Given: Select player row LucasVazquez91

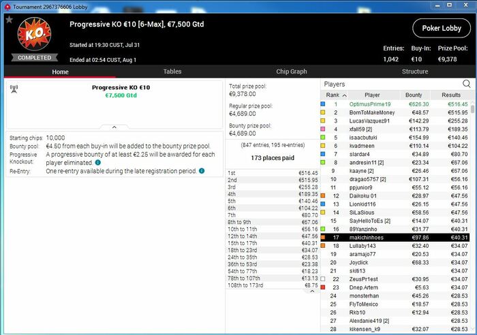Looking at the screenshot, I should click(x=395, y=121).
